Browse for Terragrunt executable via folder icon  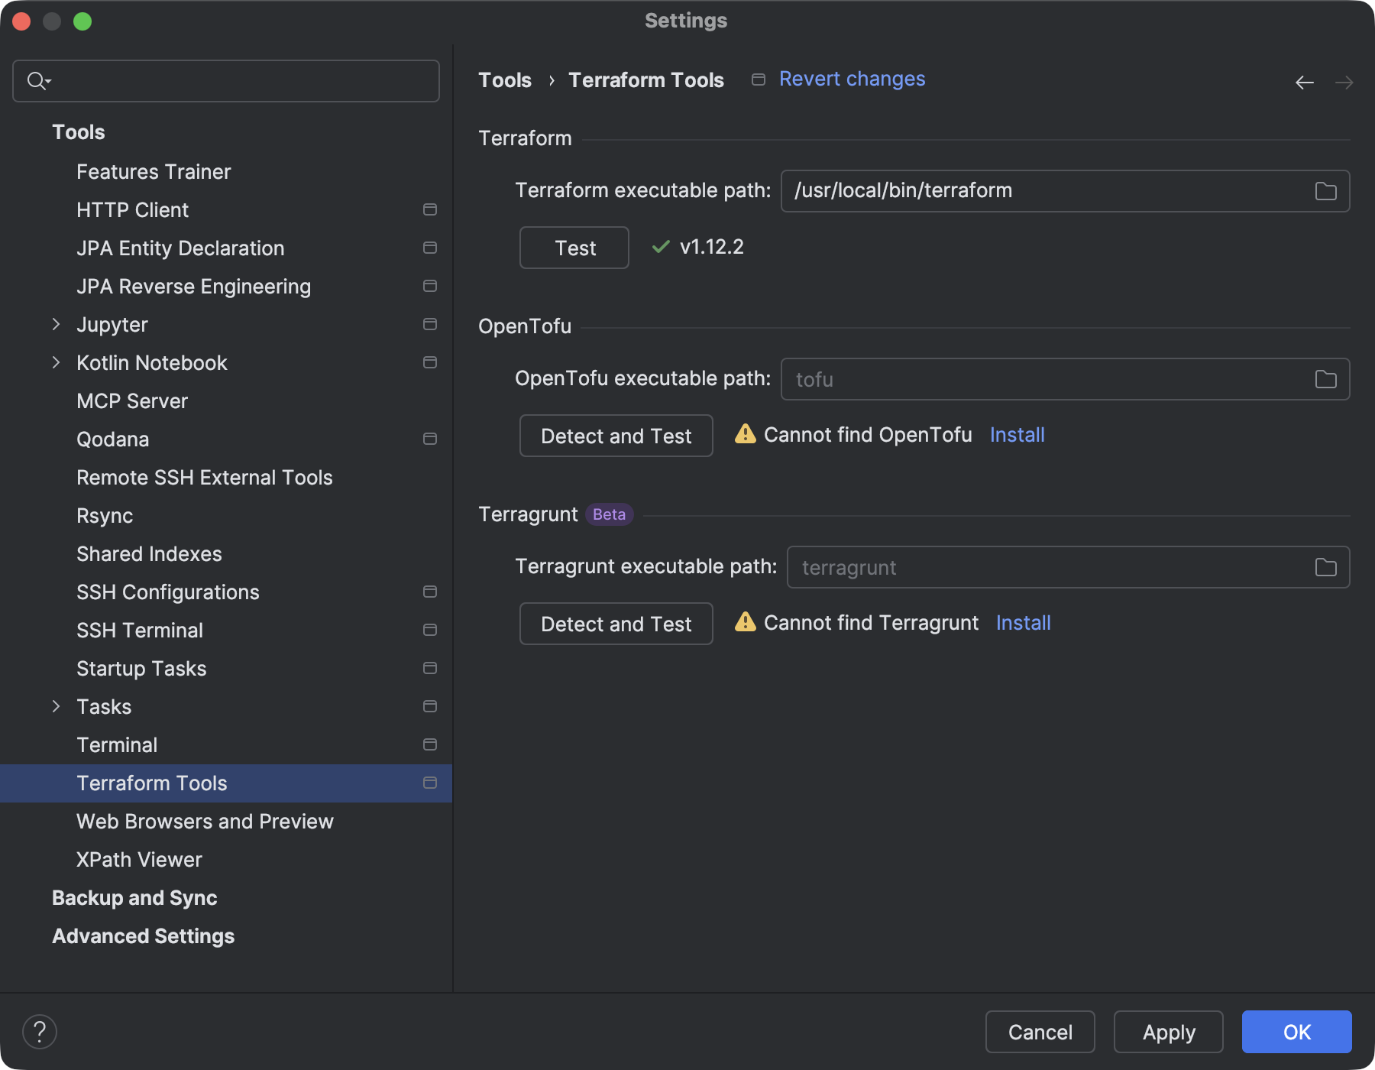pos(1326,567)
